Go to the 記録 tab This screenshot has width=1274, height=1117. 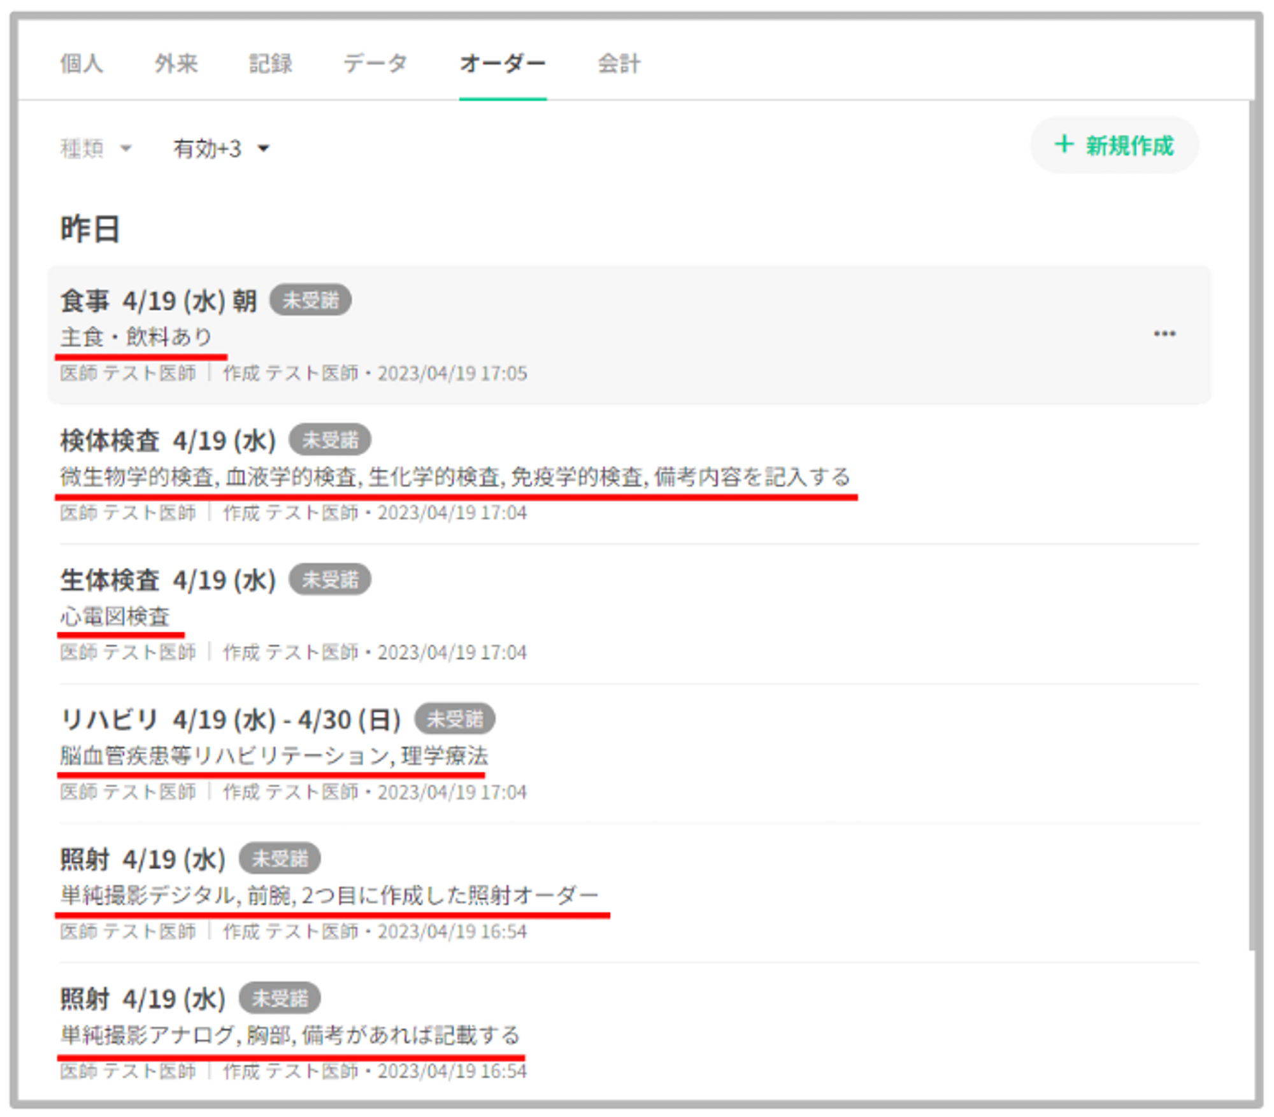(x=270, y=64)
